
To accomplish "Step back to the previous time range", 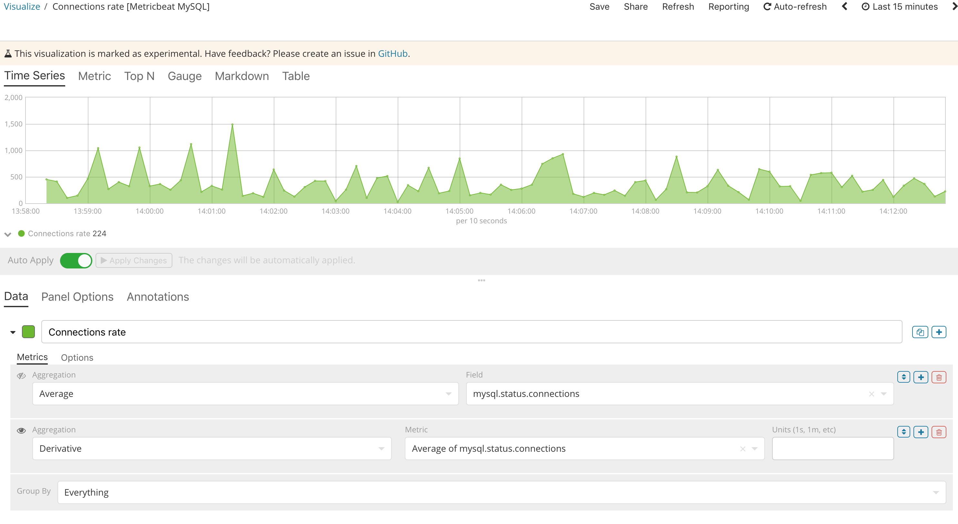I will (x=845, y=6).
